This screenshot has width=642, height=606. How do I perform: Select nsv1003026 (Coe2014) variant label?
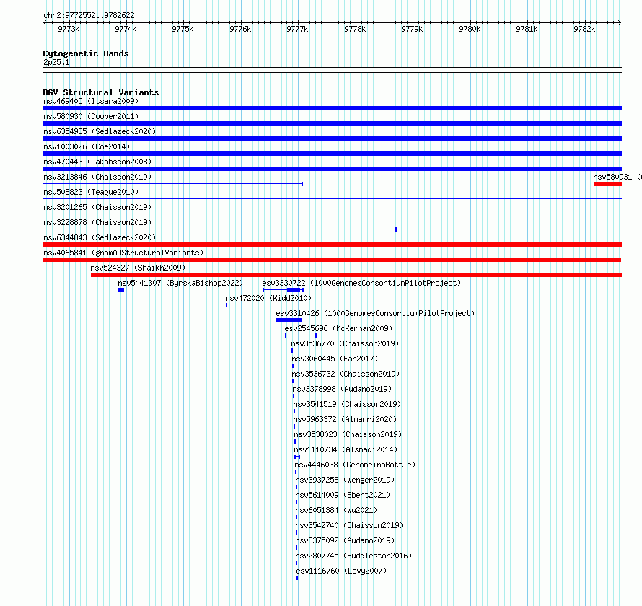pos(87,146)
